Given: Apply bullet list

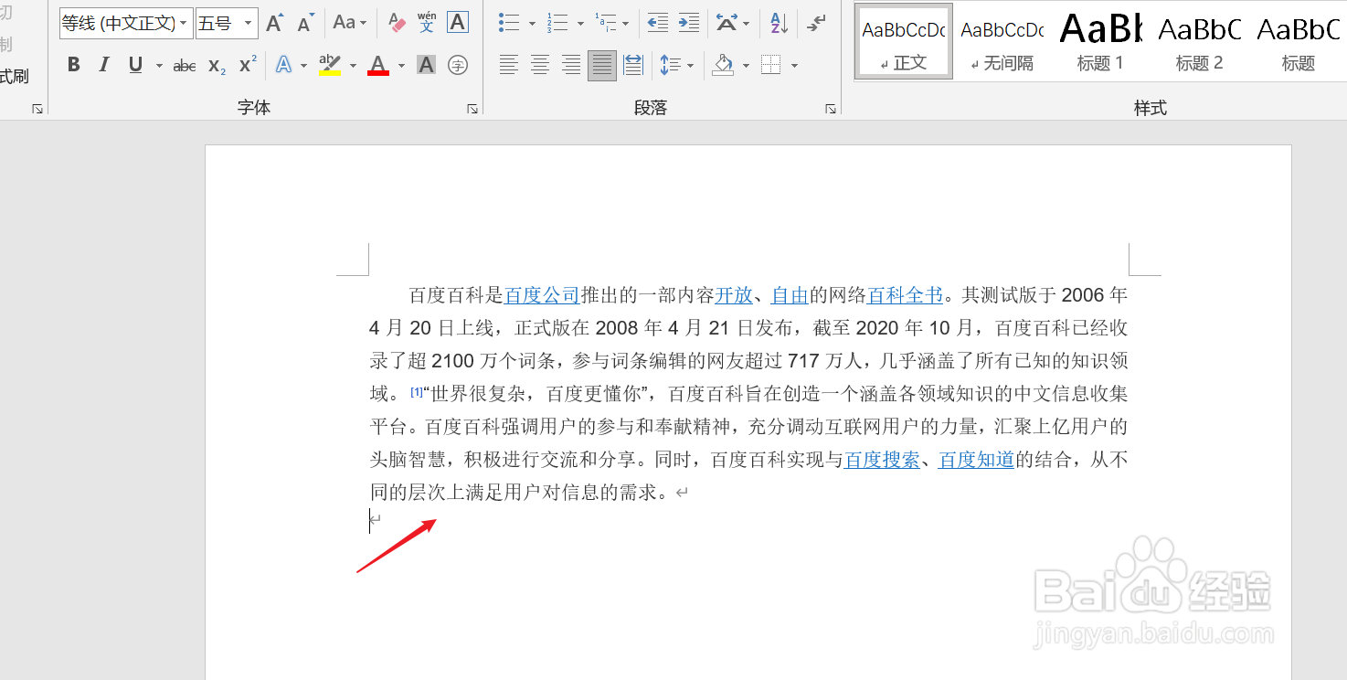Looking at the screenshot, I should 509,23.
